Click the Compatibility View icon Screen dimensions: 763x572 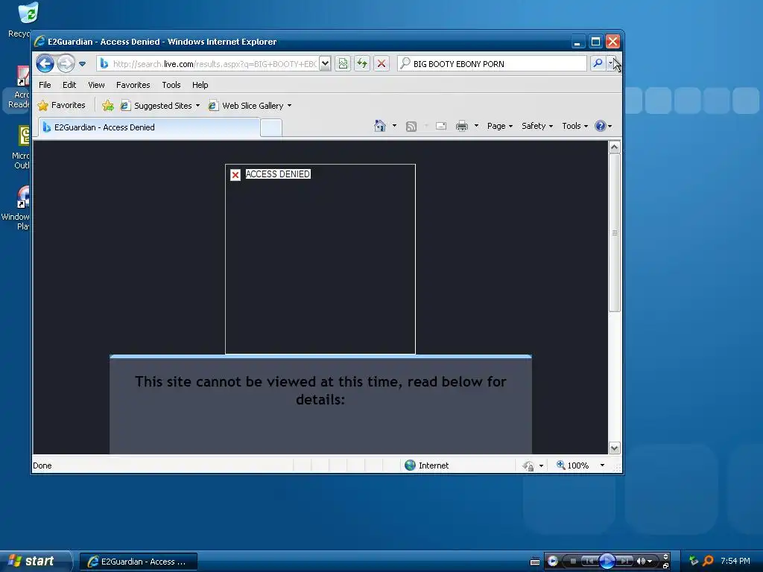coord(343,64)
